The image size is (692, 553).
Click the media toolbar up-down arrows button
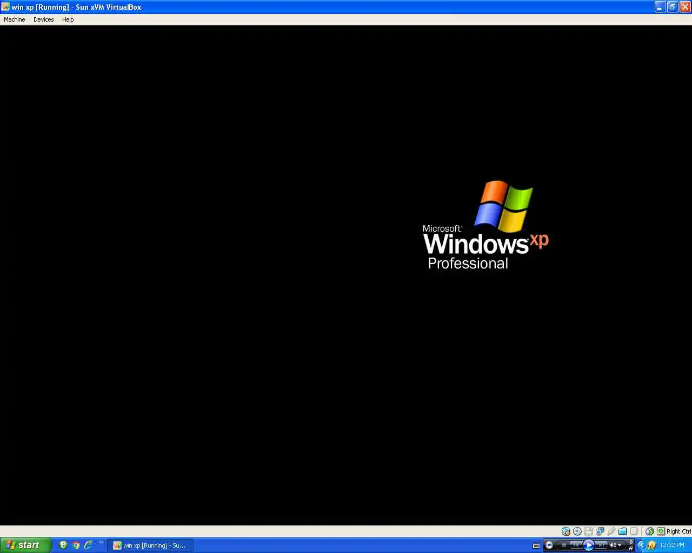pyautogui.click(x=631, y=542)
